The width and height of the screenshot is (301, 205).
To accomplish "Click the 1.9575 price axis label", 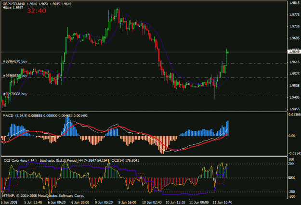I will (294, 74).
